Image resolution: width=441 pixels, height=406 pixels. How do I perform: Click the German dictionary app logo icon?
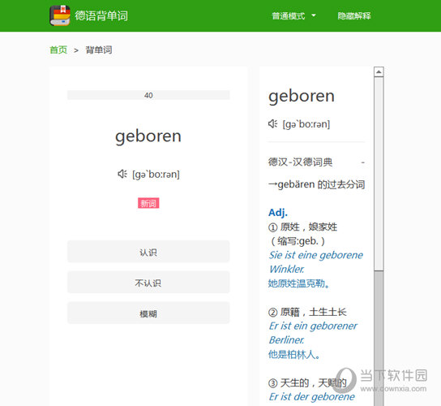click(x=60, y=15)
